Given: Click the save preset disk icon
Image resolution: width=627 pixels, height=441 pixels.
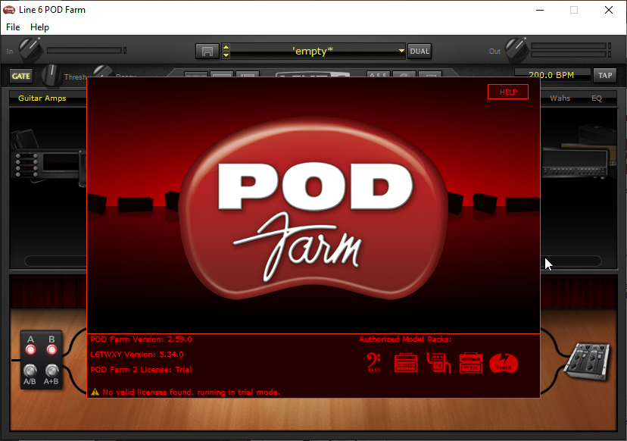Looking at the screenshot, I should coord(207,52).
